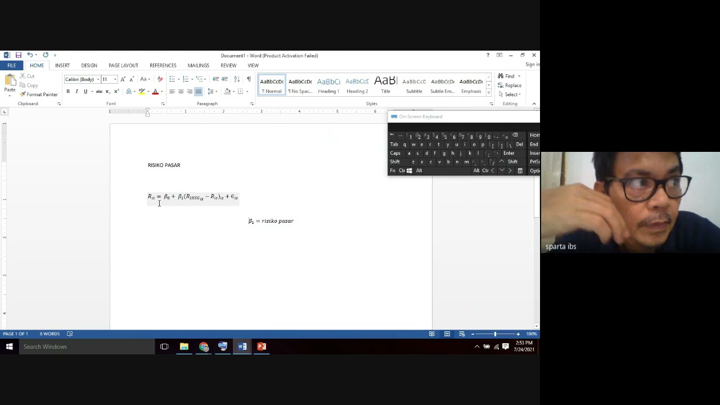The width and height of the screenshot is (720, 405).
Task: Cut the selected text
Action: coord(28,76)
